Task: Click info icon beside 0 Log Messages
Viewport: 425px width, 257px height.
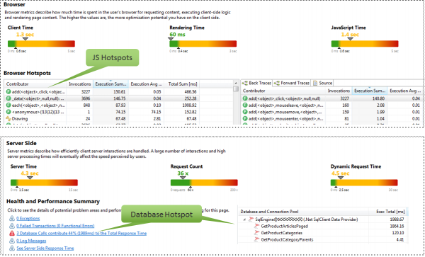Action: coord(12,241)
